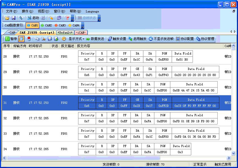Click the red record-stop icon in frame toolbar
Image resolution: width=238 pixels, height=168 pixels.
pos(29,39)
